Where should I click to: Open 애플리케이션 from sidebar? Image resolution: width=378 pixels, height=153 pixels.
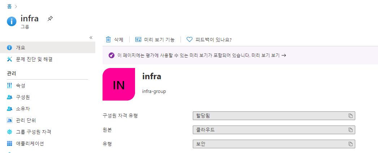(x=48, y=144)
